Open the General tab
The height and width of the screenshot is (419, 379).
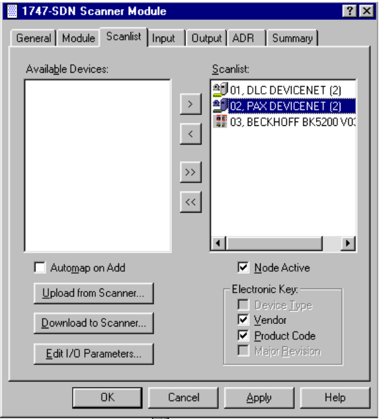coord(33,38)
